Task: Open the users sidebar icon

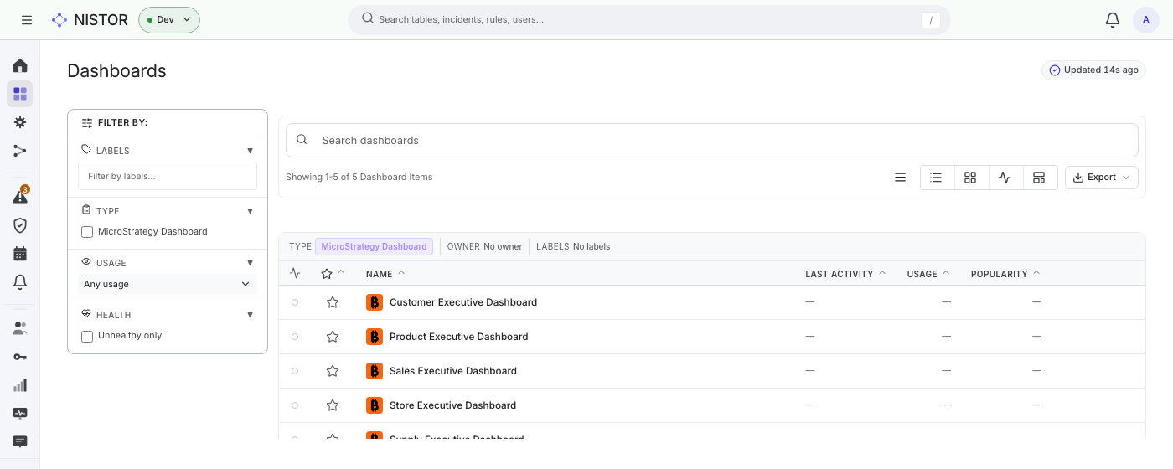Action: point(20,328)
